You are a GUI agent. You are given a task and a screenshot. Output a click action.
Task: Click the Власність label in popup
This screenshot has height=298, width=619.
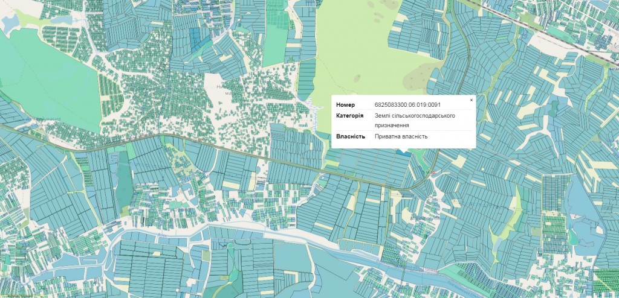coord(351,136)
